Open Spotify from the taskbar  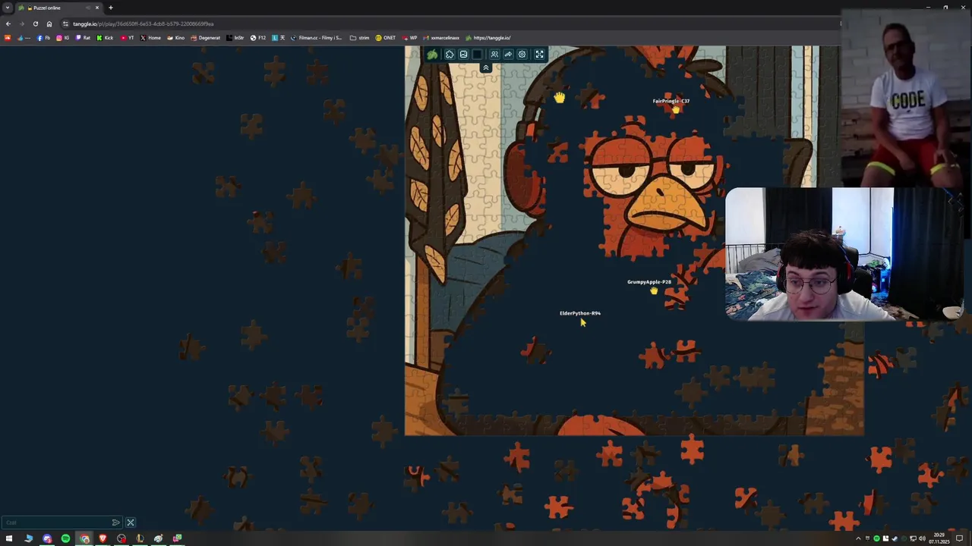click(65, 538)
